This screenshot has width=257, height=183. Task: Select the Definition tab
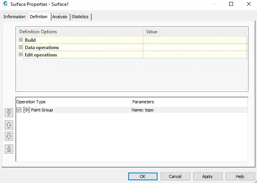(39, 17)
